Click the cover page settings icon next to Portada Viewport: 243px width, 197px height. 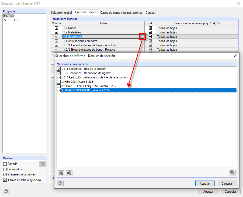(x=42, y=164)
